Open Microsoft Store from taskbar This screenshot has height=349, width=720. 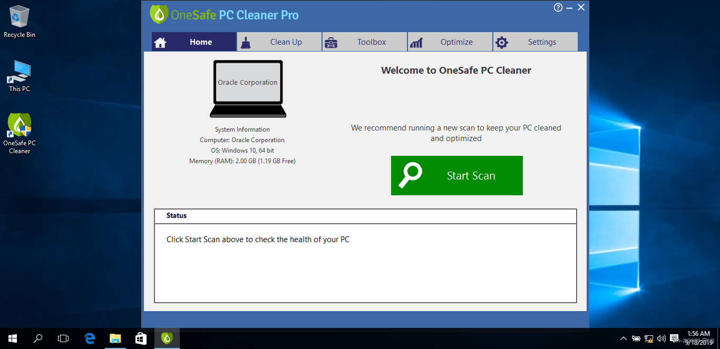[141, 338]
